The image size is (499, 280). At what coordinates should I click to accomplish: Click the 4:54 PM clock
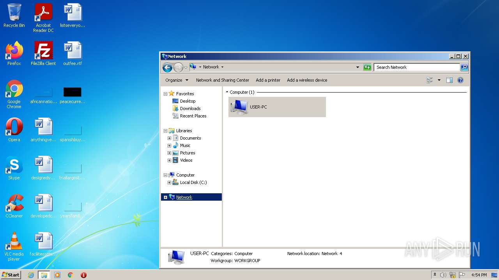click(479, 275)
